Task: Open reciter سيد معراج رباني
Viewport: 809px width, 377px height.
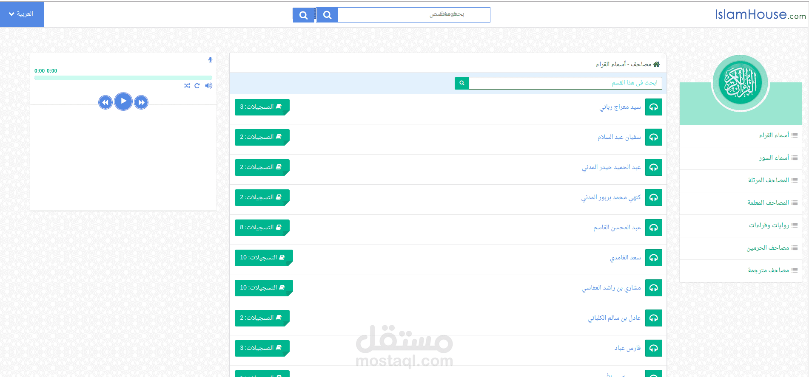Action: (620, 107)
